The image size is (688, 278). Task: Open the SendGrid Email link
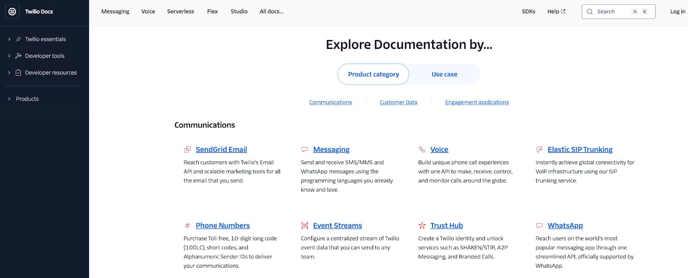point(221,149)
